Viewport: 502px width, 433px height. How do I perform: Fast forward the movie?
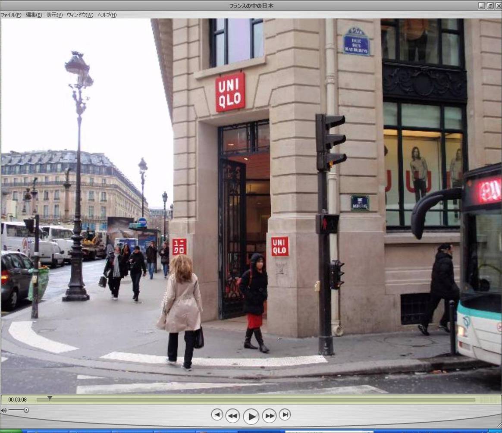(269, 416)
